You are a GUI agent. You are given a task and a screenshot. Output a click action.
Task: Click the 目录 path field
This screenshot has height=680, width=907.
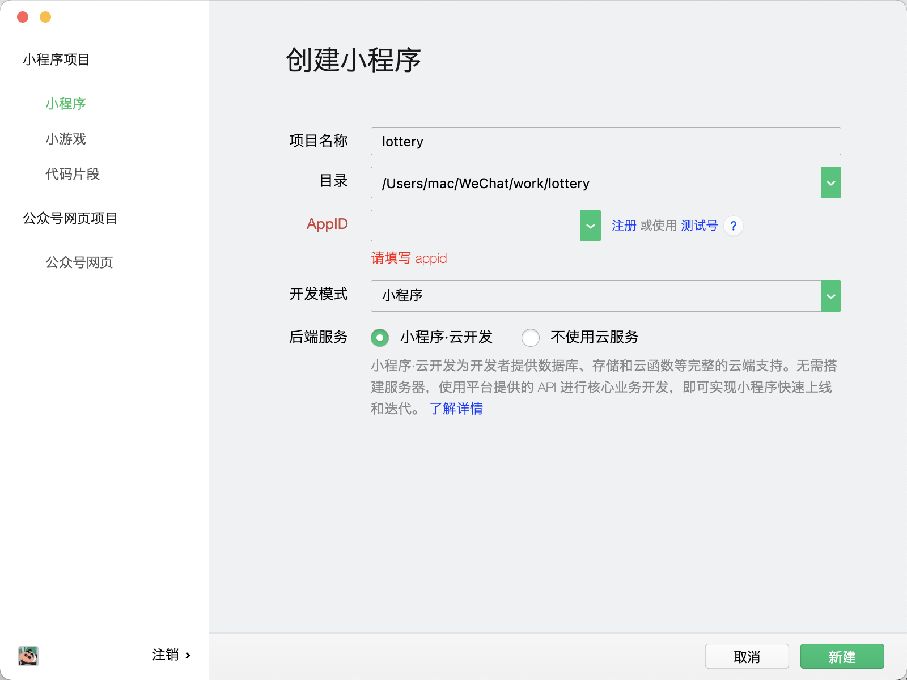click(596, 182)
